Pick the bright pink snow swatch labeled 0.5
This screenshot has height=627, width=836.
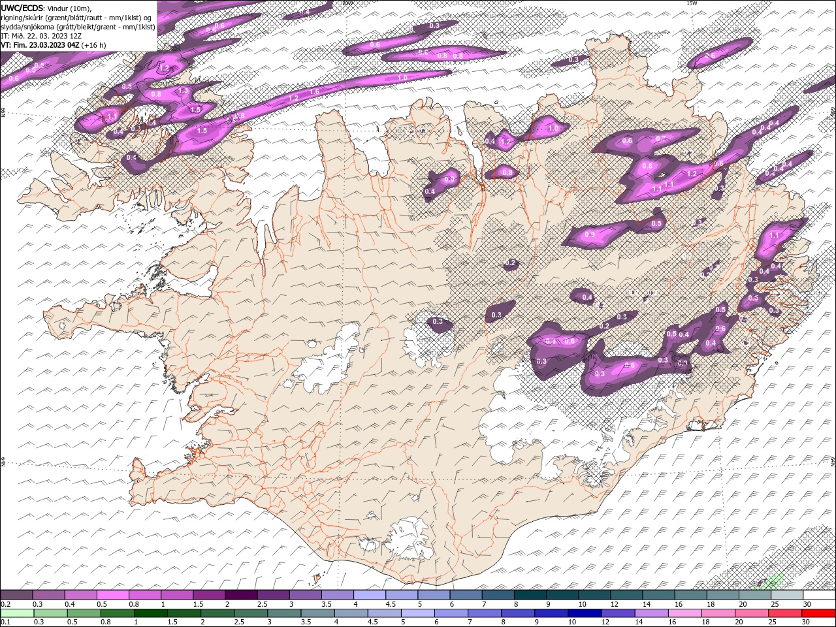[x=113, y=595]
